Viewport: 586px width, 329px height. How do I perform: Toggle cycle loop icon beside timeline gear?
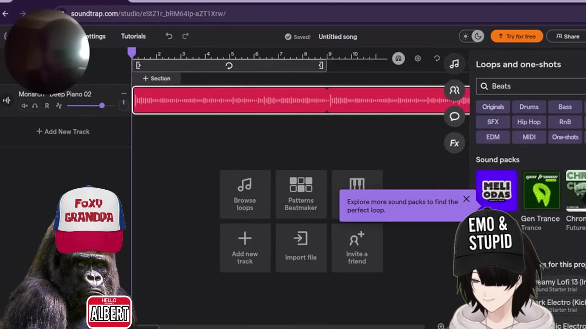click(x=437, y=58)
